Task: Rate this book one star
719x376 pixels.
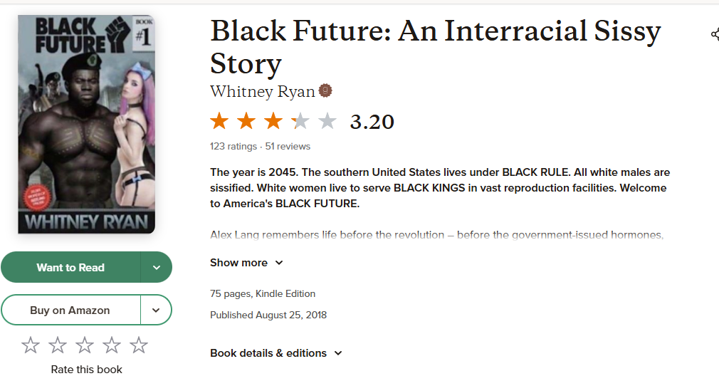Action: [31, 345]
